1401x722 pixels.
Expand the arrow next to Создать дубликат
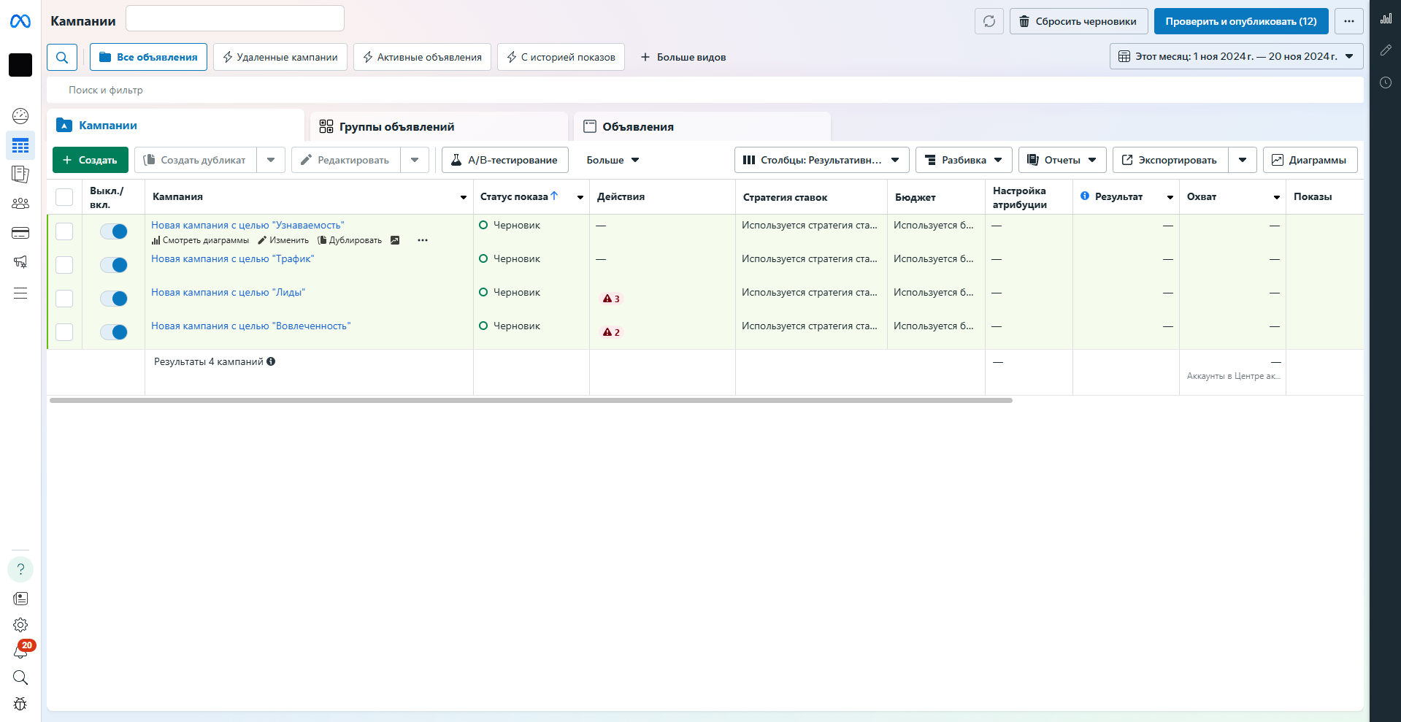[271, 160]
